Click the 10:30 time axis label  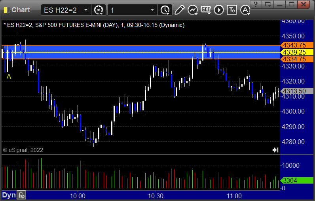156,196
